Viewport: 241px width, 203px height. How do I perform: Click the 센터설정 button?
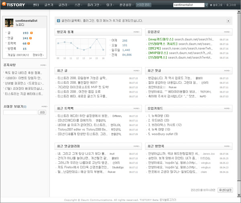point(225,190)
